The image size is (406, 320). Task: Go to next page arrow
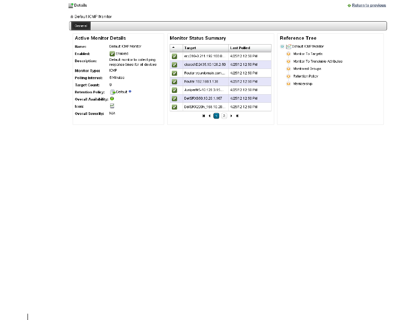point(231,116)
